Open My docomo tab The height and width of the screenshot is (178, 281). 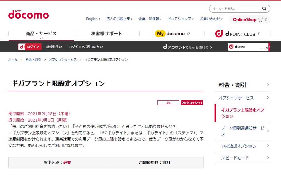pyautogui.click(x=172, y=34)
